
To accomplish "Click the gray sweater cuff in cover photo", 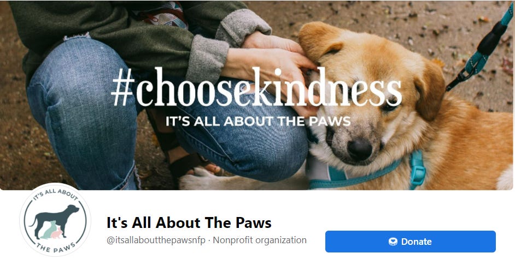I will click(208, 59).
